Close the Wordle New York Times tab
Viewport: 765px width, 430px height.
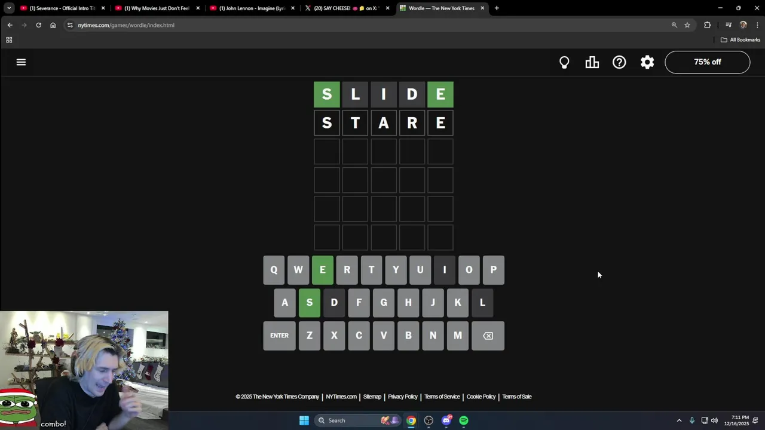[482, 8]
